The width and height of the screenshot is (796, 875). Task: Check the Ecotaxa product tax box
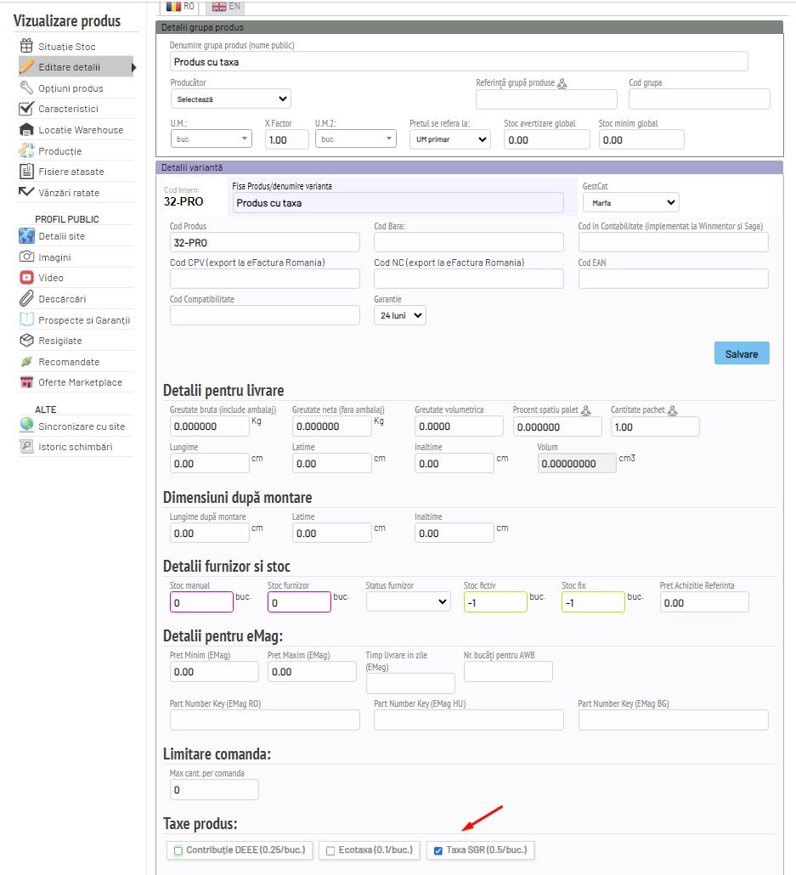(330, 850)
